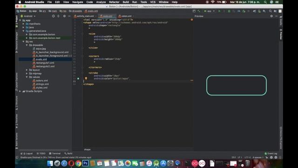This screenshot has width=298, height=168.
Task: Open the app run configuration dropdown
Action: click(209, 11)
